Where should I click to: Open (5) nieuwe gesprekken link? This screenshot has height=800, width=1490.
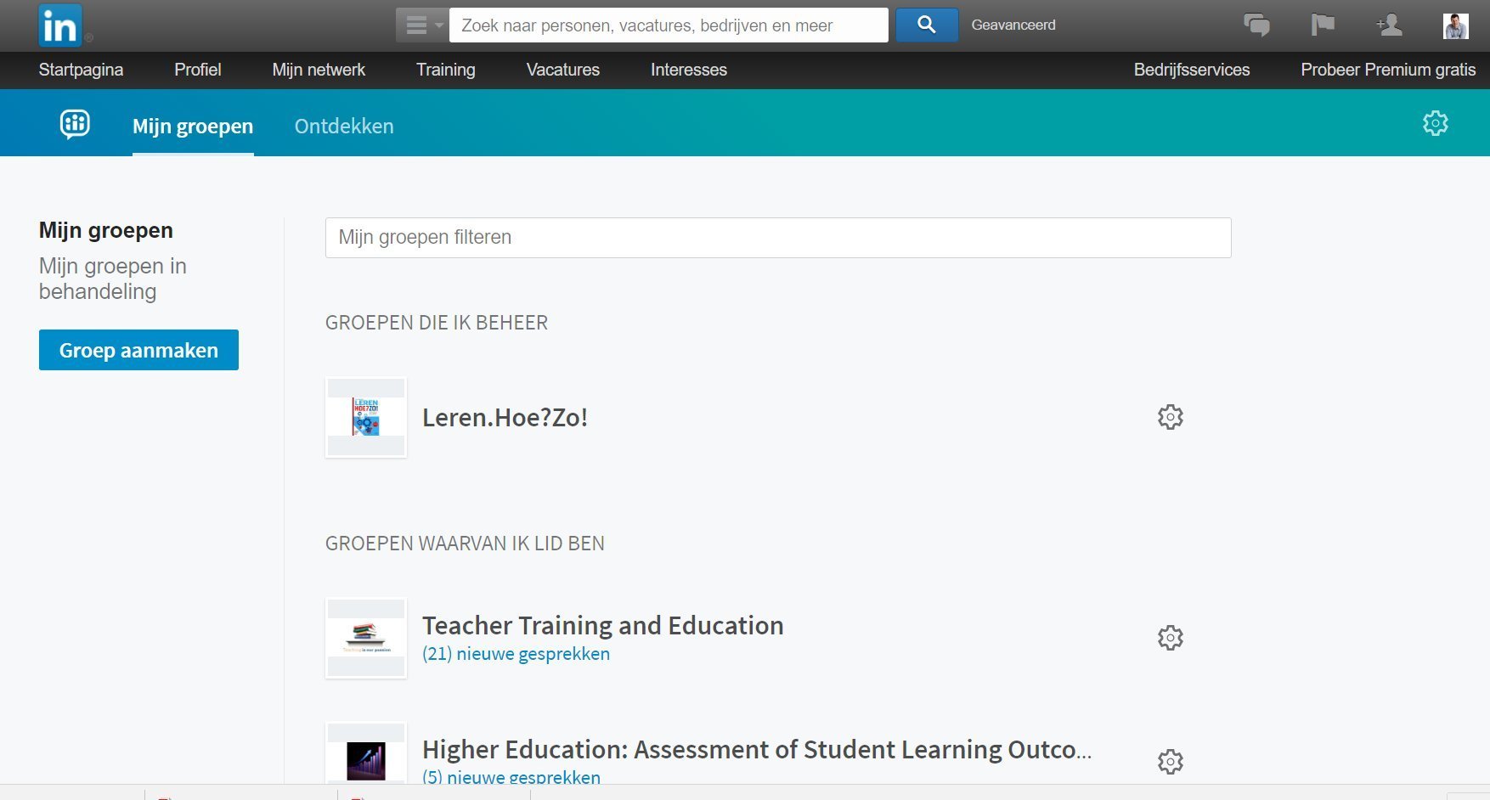(511, 776)
